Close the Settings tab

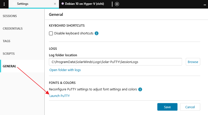click(55, 4)
